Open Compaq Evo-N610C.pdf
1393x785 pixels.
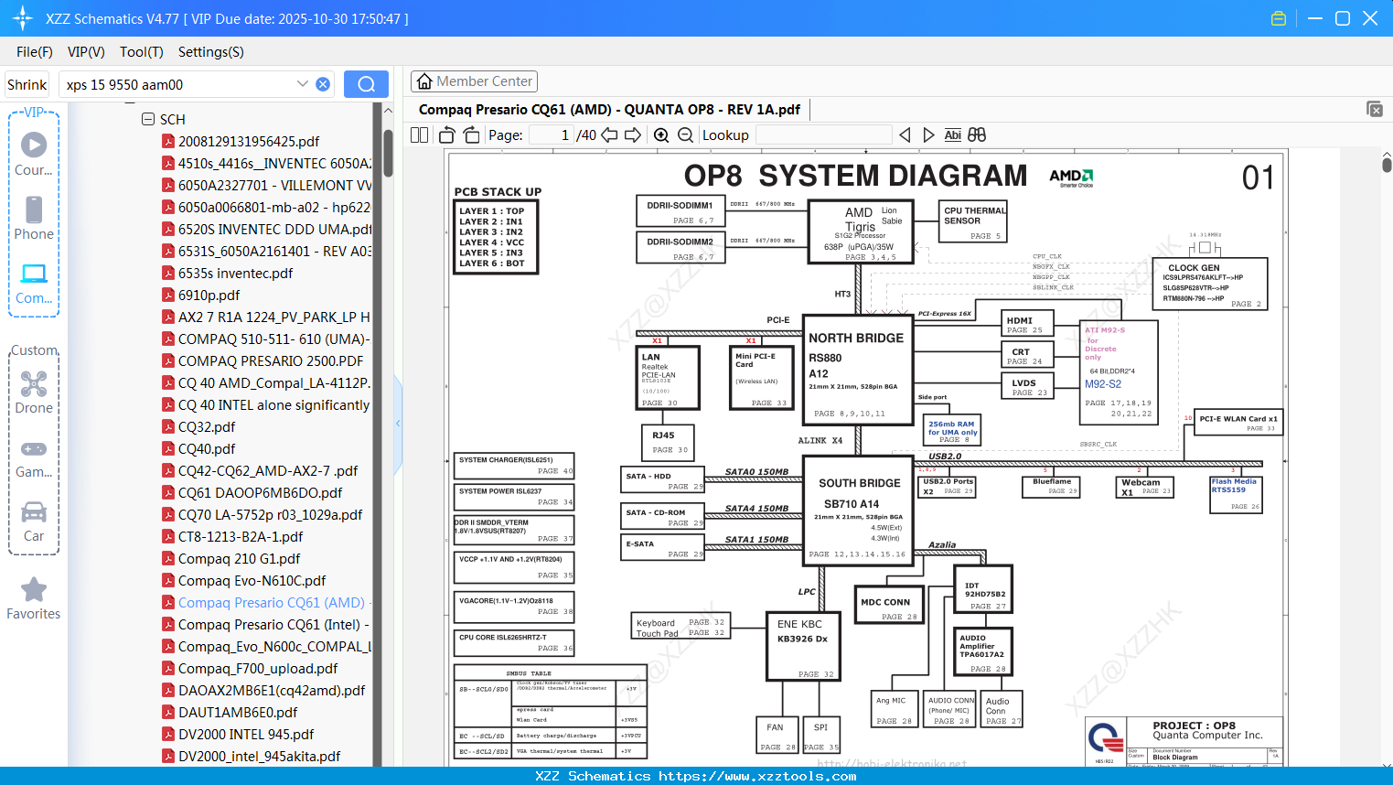tap(252, 581)
